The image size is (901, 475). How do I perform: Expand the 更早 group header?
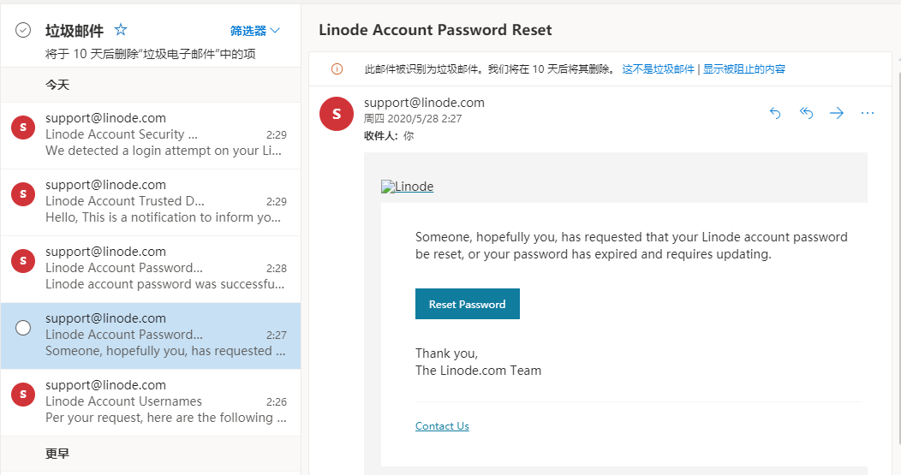(x=57, y=454)
